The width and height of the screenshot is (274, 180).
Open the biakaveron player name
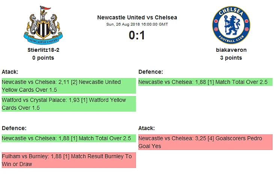pyautogui.click(x=231, y=50)
